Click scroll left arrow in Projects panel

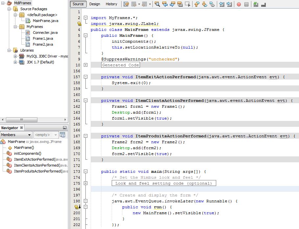(3, 120)
